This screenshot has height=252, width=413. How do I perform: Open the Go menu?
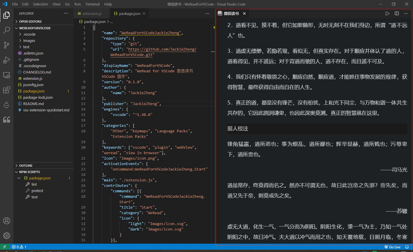tap(67, 4)
